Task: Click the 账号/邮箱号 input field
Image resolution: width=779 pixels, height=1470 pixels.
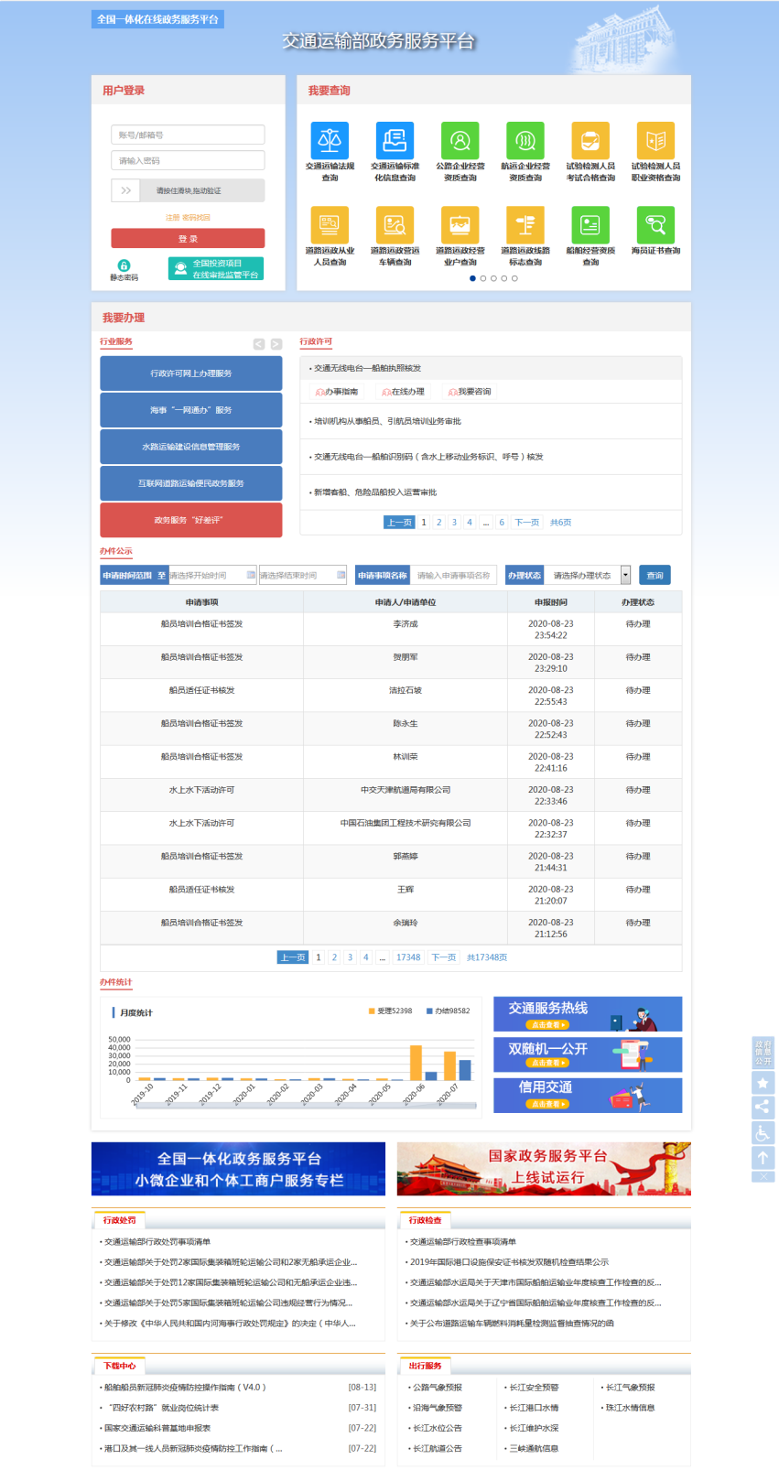Action: (x=188, y=135)
